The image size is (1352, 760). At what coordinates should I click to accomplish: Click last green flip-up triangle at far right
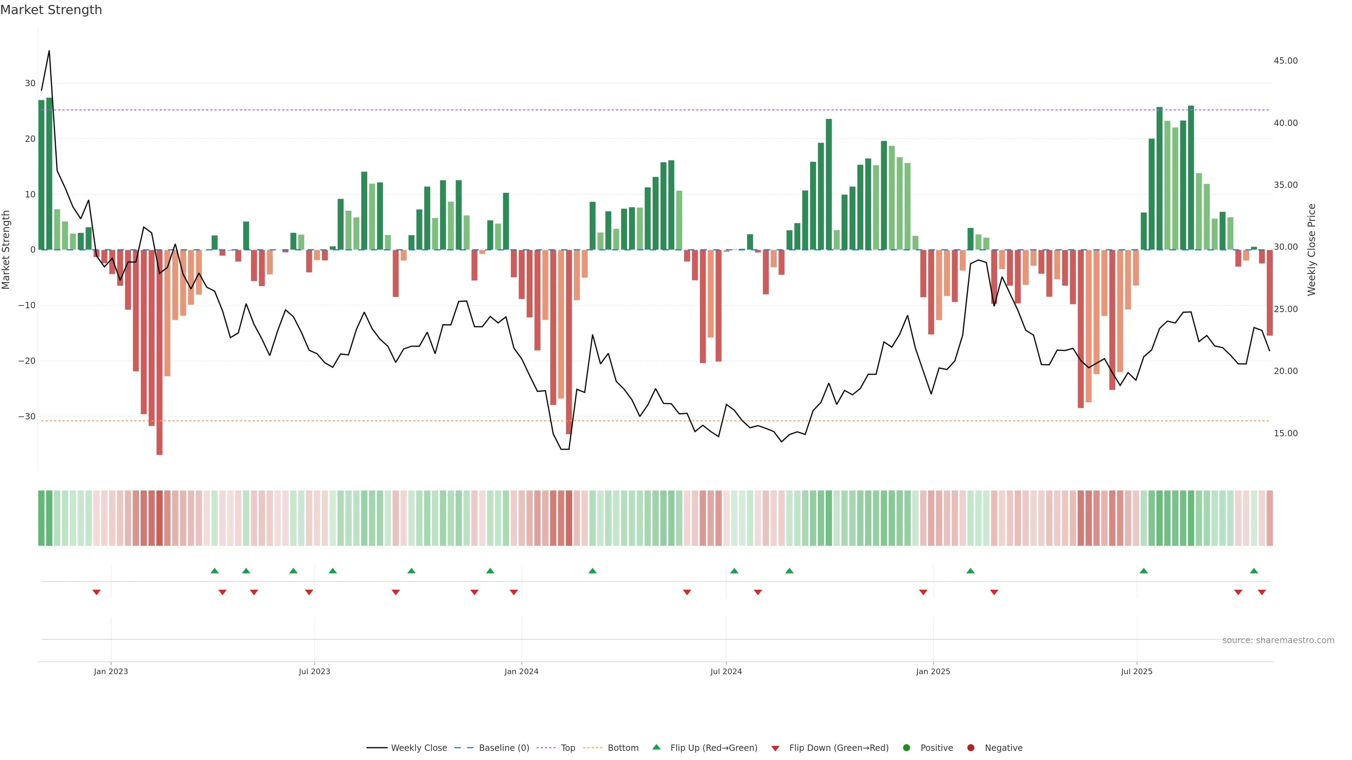(x=1254, y=571)
